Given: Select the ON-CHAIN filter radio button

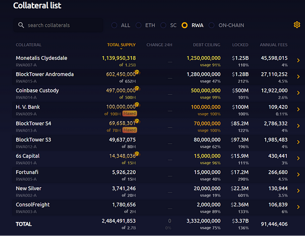Looking at the screenshot, I should (212, 25).
